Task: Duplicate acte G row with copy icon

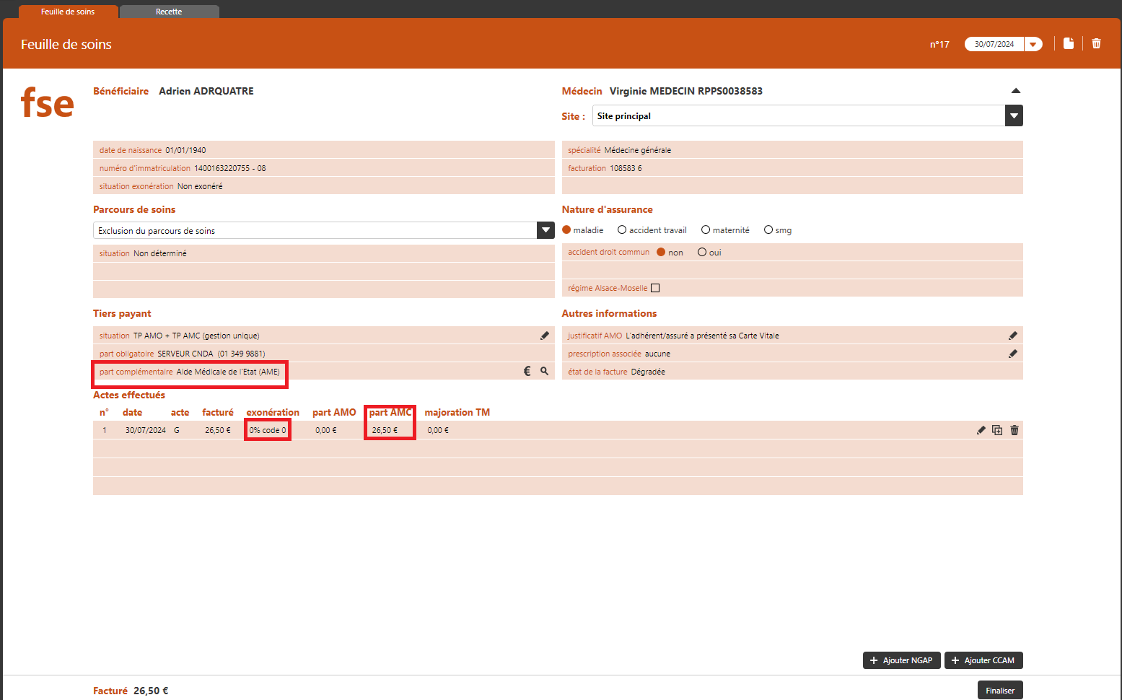Action: 997,430
